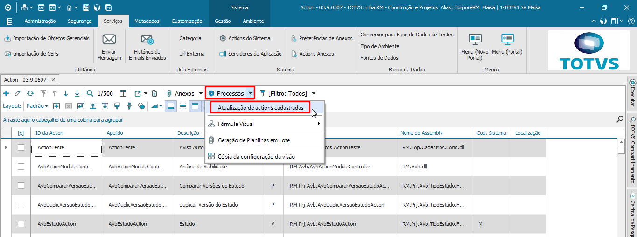This screenshot has width=637, height=237.
Task: Click the grid windows icon in title bar
Action: click(86, 7)
